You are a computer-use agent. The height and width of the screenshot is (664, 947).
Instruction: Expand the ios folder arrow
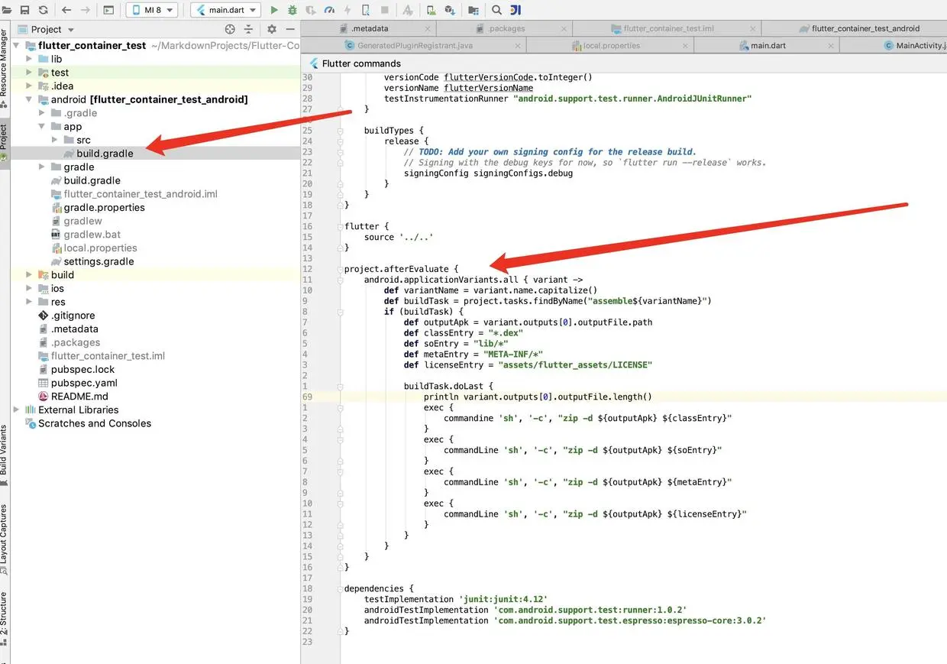point(30,288)
